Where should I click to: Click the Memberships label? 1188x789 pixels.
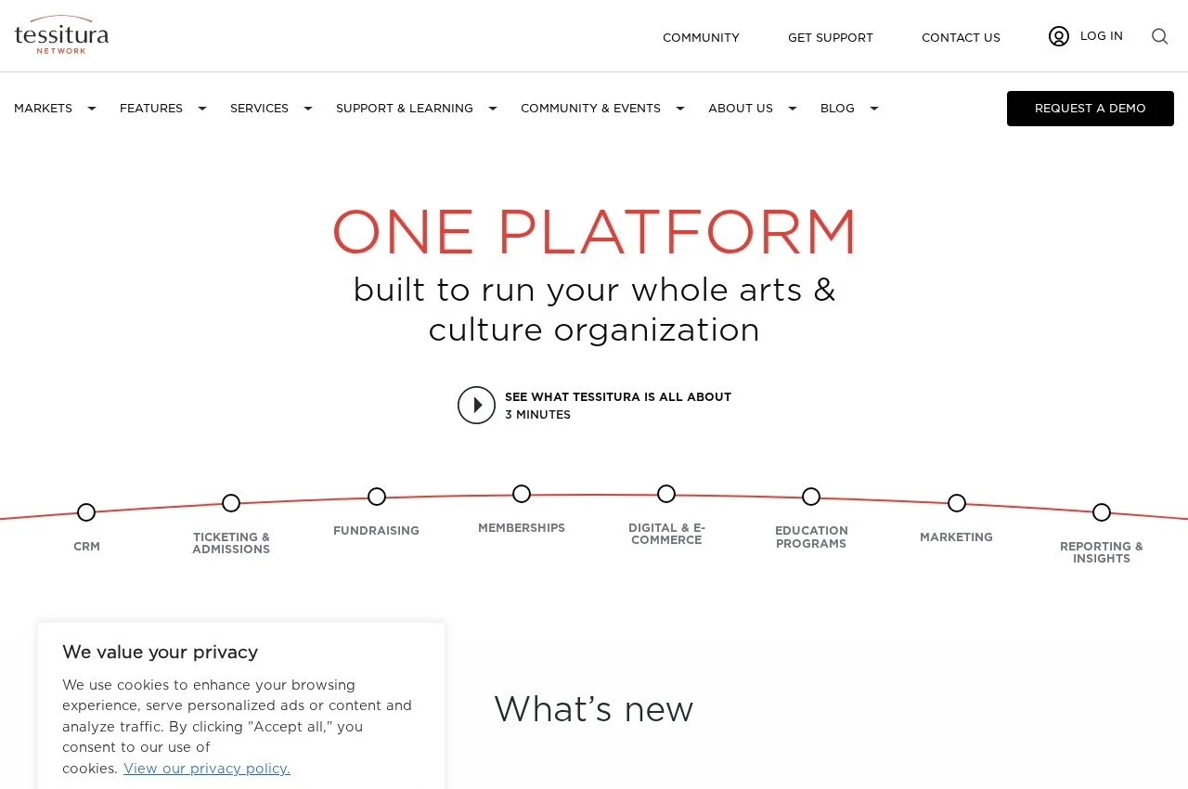(x=522, y=528)
